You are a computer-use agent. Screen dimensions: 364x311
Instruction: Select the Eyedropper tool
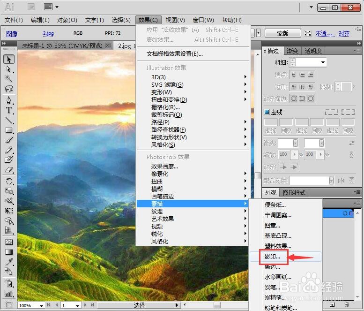pos(9,262)
